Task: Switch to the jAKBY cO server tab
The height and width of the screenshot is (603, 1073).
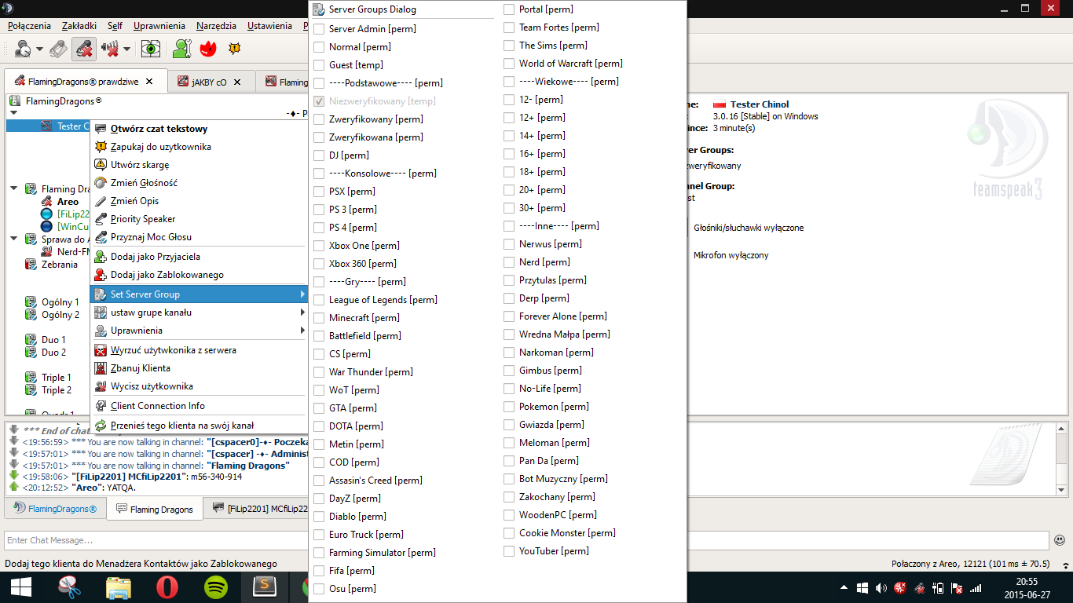Action: coord(209,82)
